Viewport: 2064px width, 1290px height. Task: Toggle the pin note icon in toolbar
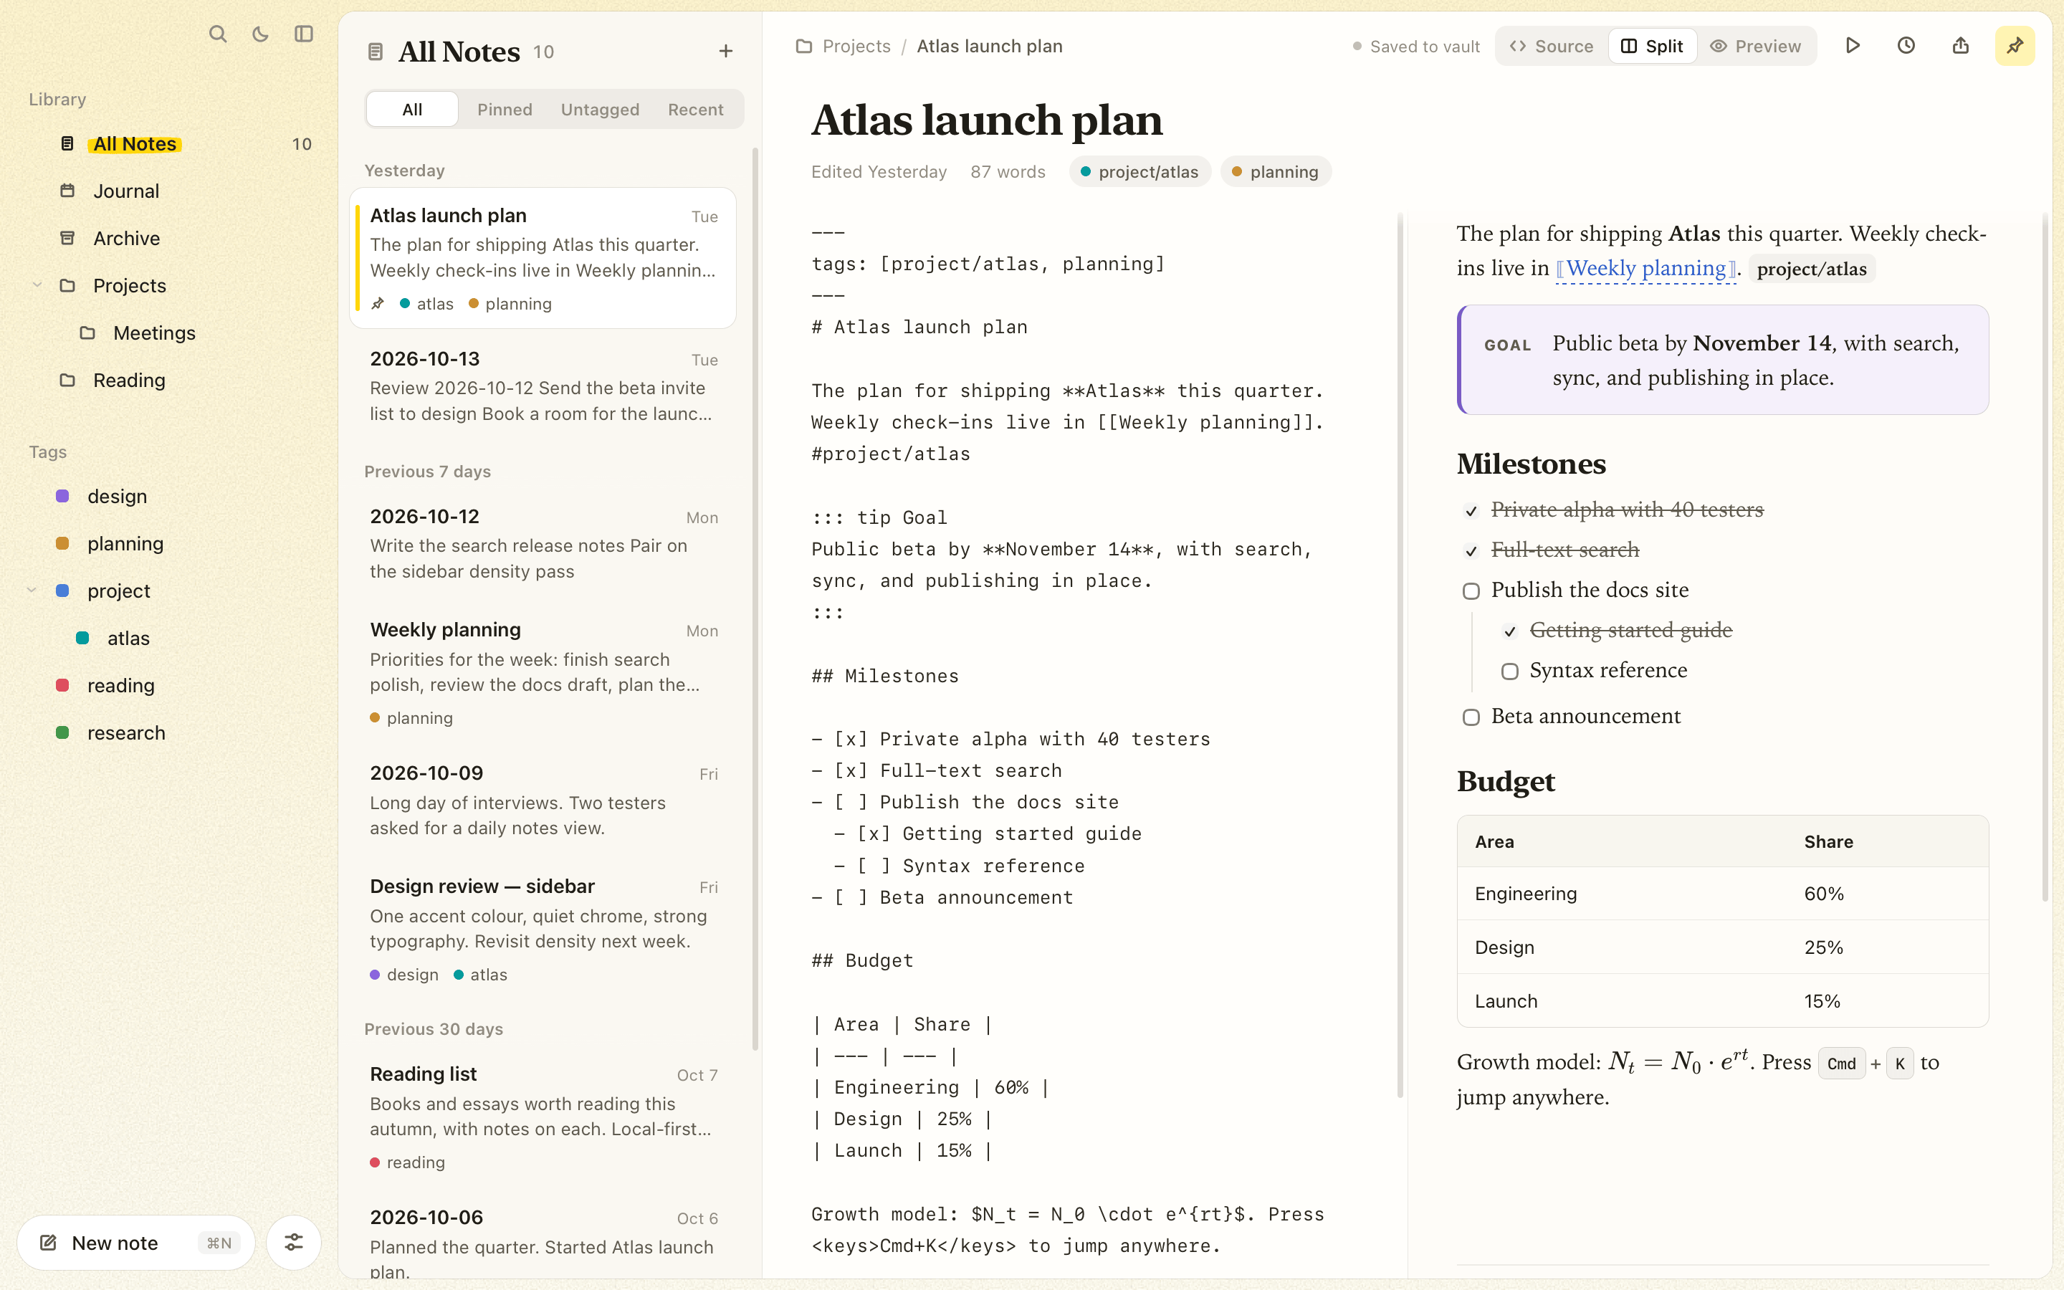click(x=2015, y=46)
